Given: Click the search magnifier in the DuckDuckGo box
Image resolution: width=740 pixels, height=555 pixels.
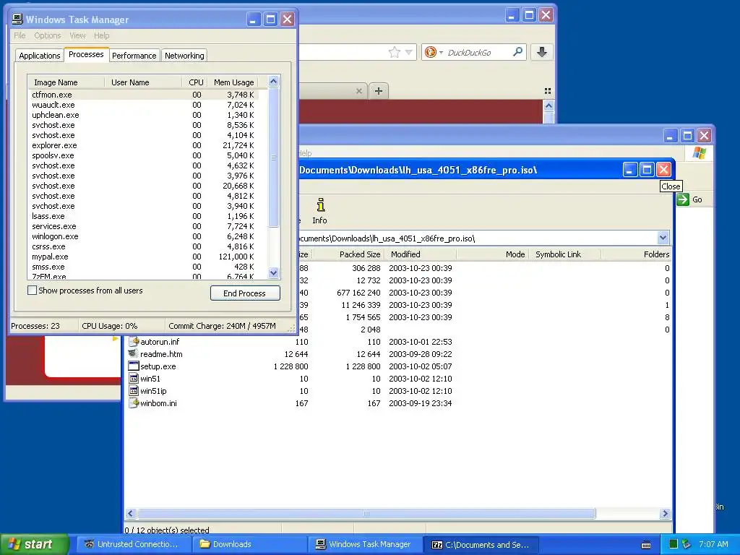Looking at the screenshot, I should click(x=517, y=52).
